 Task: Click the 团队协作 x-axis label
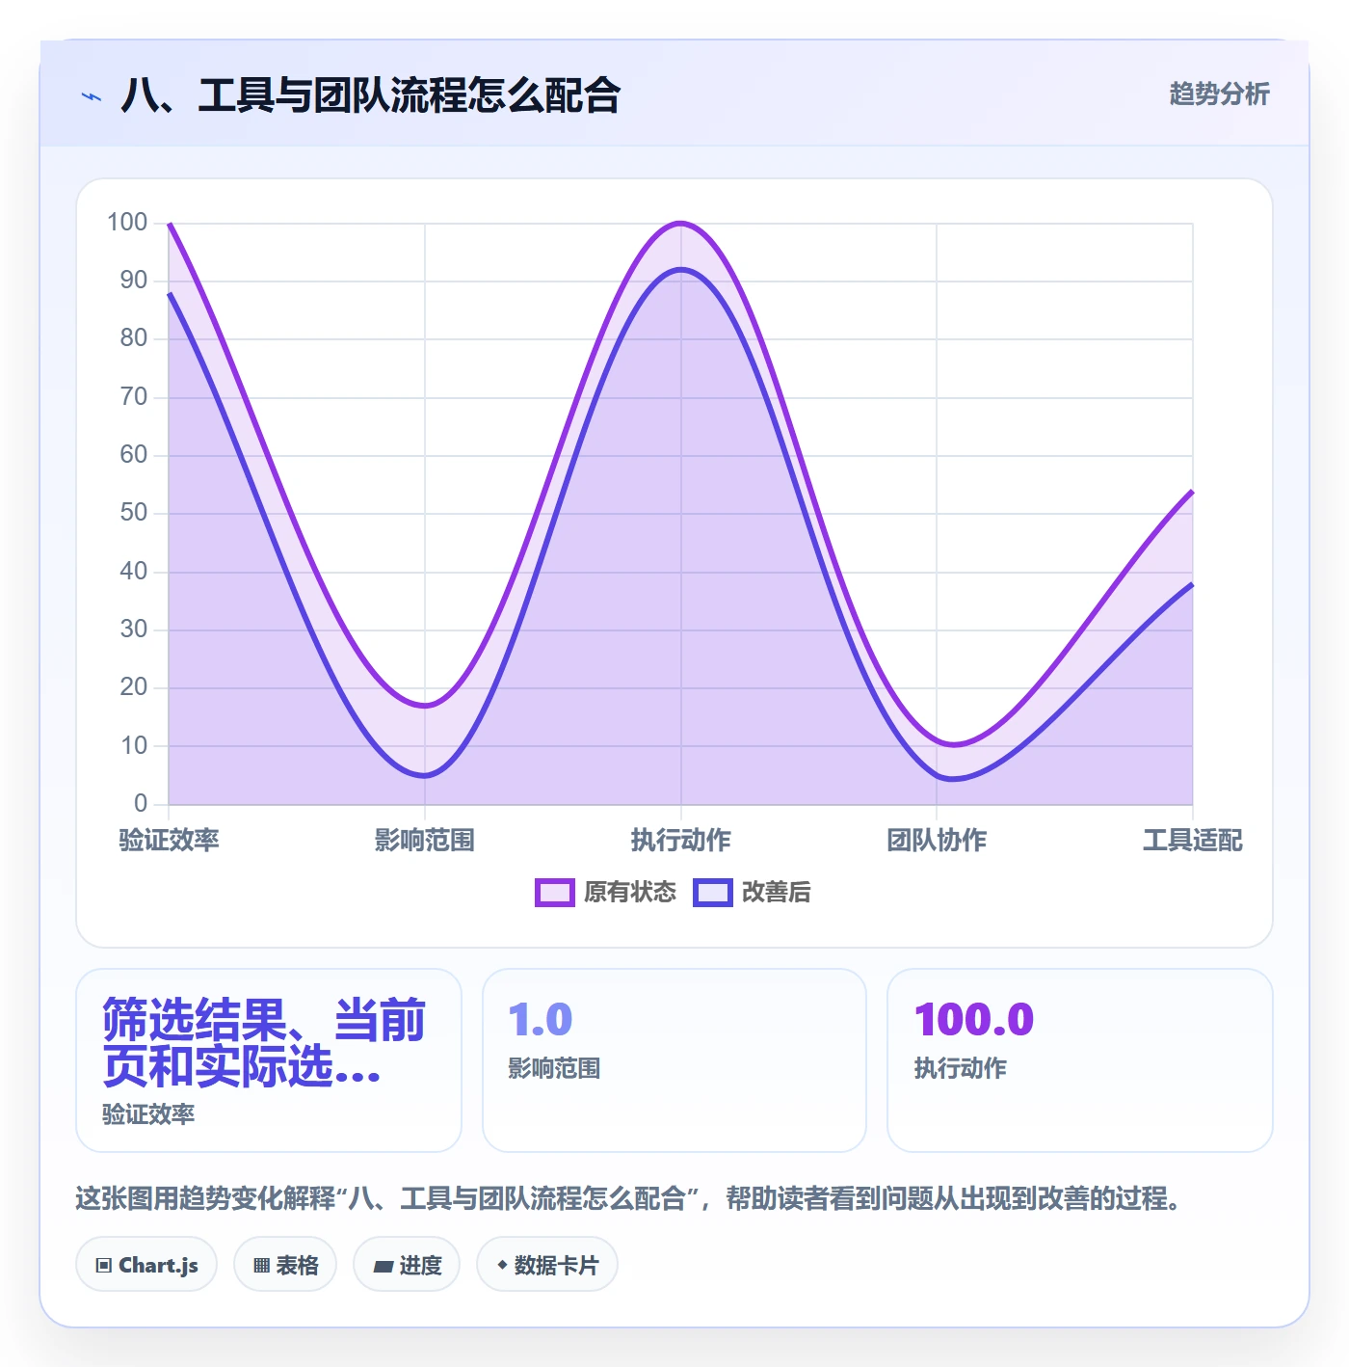pyautogui.click(x=937, y=841)
